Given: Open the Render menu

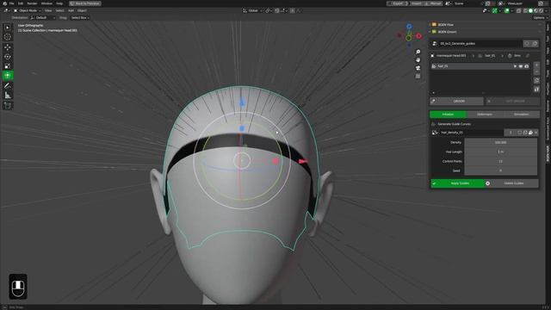Looking at the screenshot, I should pos(32,3).
